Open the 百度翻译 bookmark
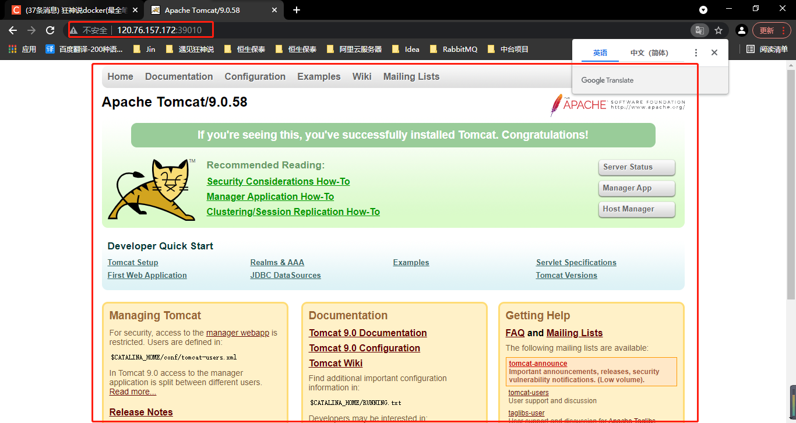Viewport: 796px width, 423px height. [84, 50]
